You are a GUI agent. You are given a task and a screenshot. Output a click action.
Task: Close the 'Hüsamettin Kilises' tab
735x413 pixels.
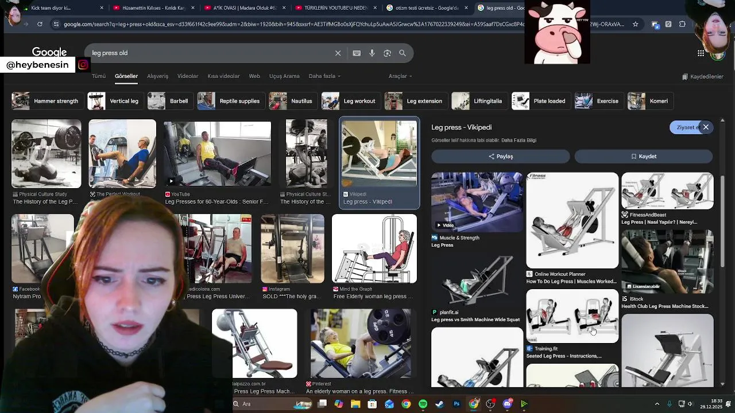click(x=192, y=8)
